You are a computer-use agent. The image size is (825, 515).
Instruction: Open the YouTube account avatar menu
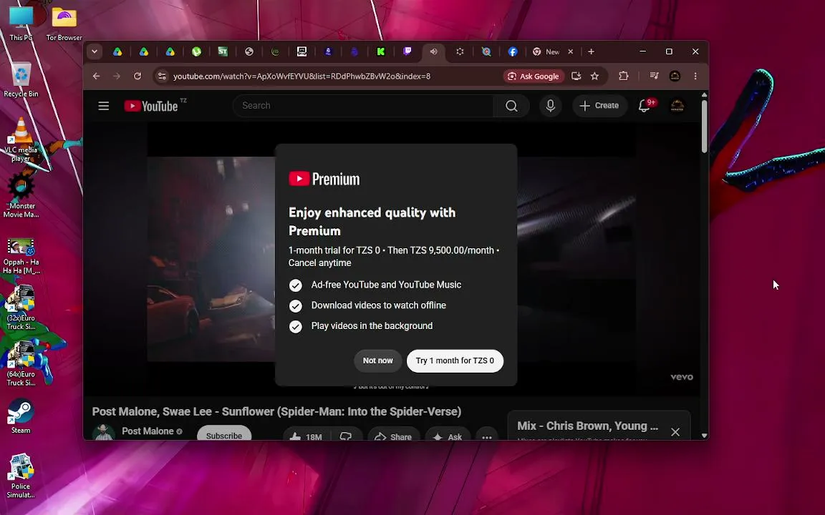677,106
